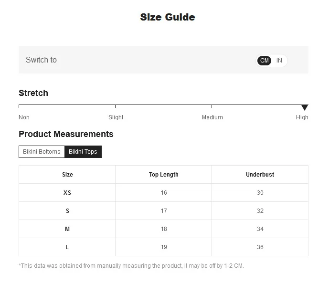Screen dimensions: 329x283
Task: Select the L size row label
Action: coord(67,247)
